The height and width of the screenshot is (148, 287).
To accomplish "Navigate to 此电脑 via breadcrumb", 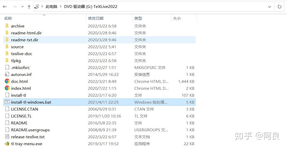I will click(51, 6).
